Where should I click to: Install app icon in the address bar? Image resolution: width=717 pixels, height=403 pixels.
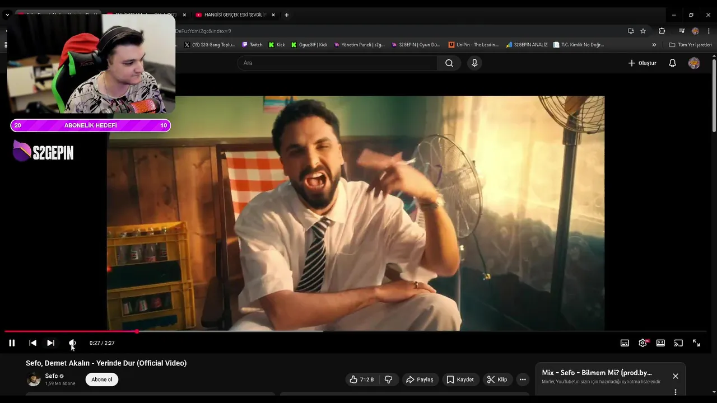click(631, 31)
